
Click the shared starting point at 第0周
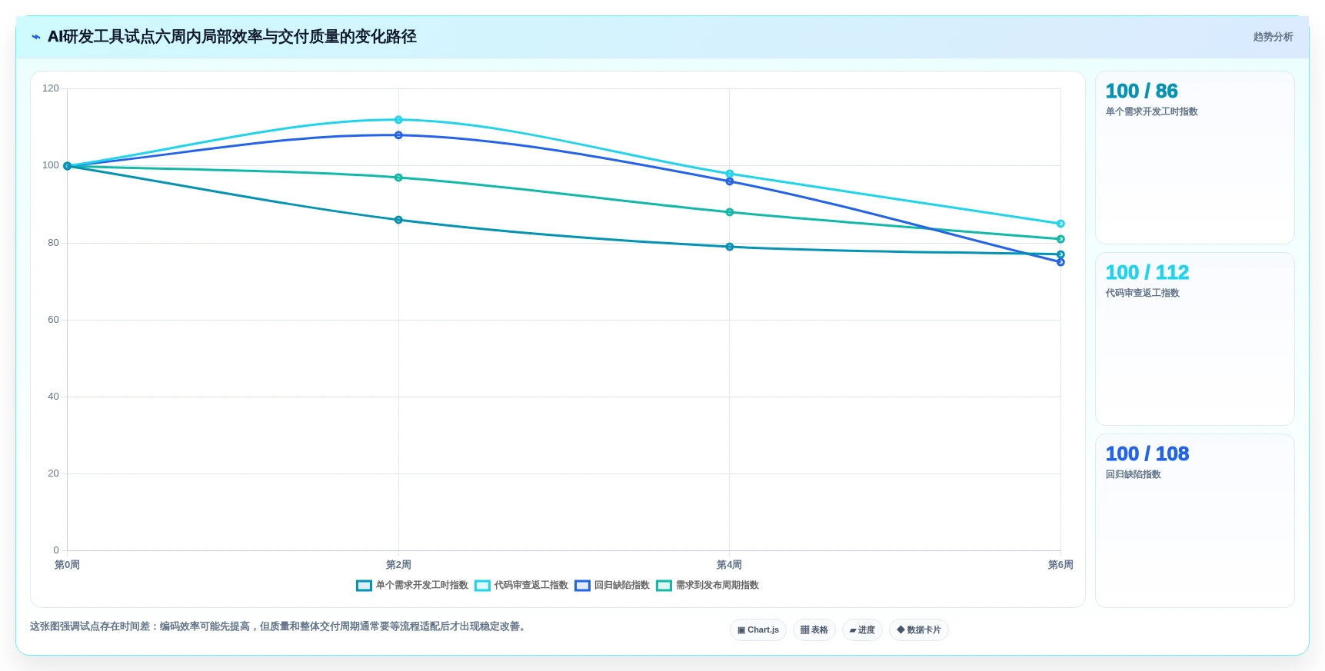click(x=68, y=166)
